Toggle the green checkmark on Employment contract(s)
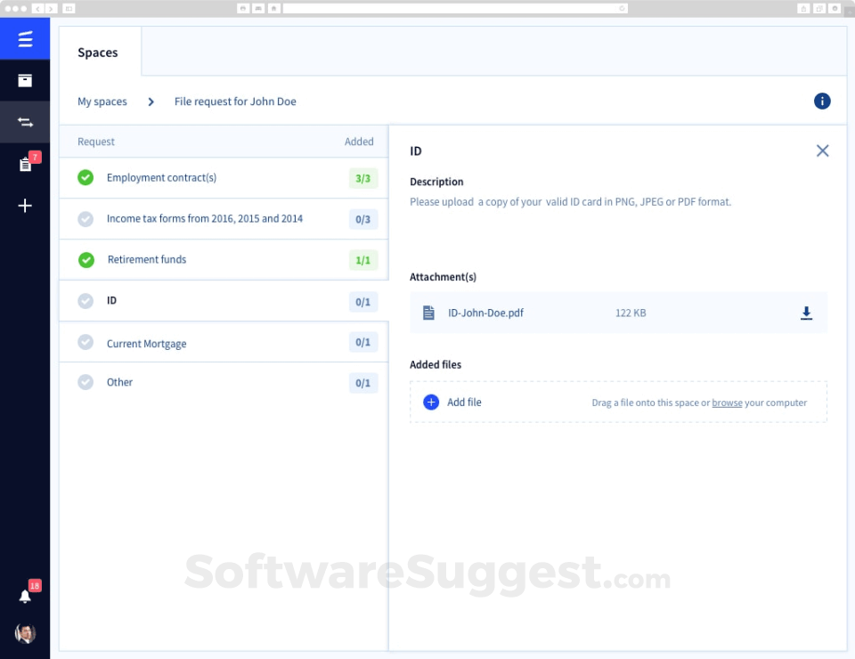This screenshot has width=855, height=659. pos(85,177)
